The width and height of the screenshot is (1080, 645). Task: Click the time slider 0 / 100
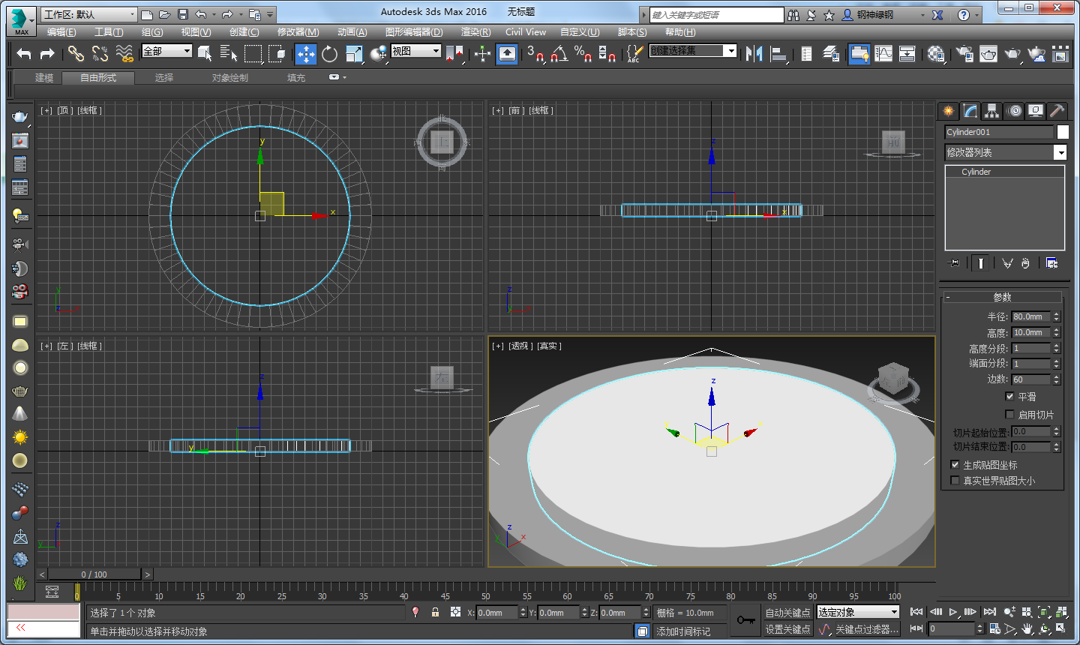94,574
